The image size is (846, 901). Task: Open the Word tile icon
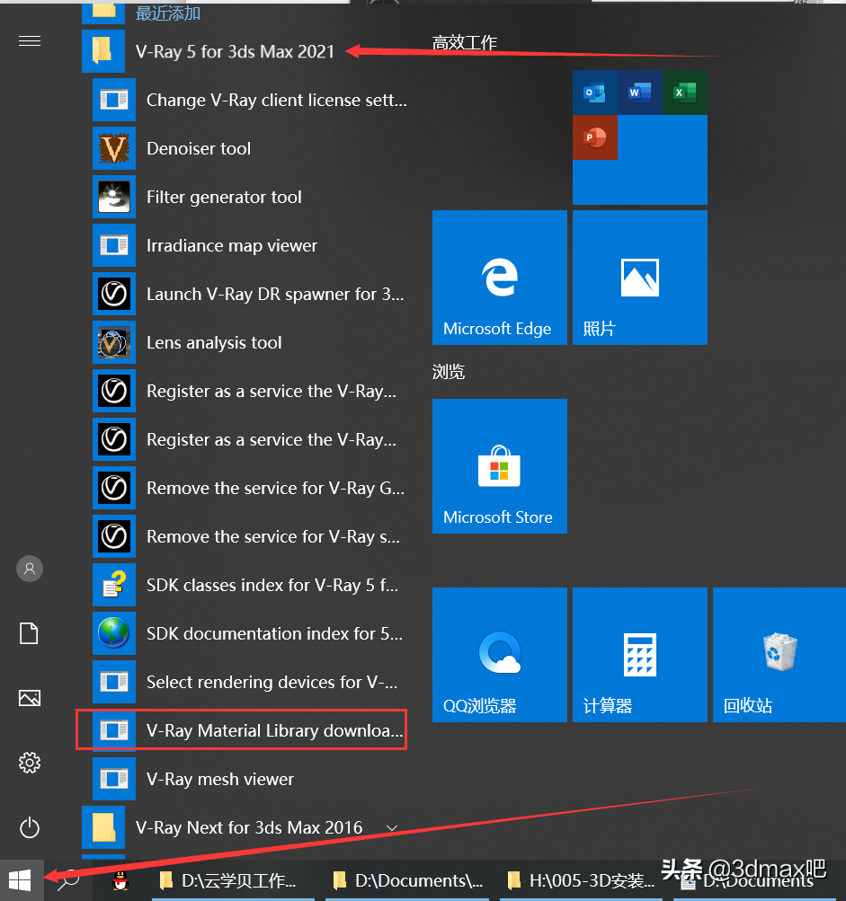639,93
